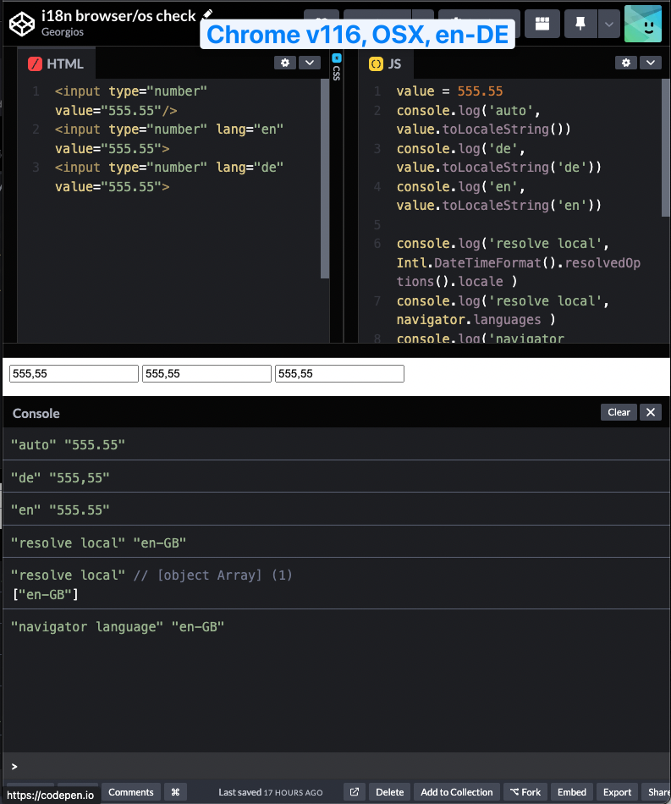Click the HTML editor scrollbar

tap(324, 179)
